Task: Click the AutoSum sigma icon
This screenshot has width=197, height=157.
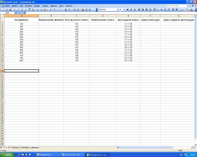Action: (69, 10)
